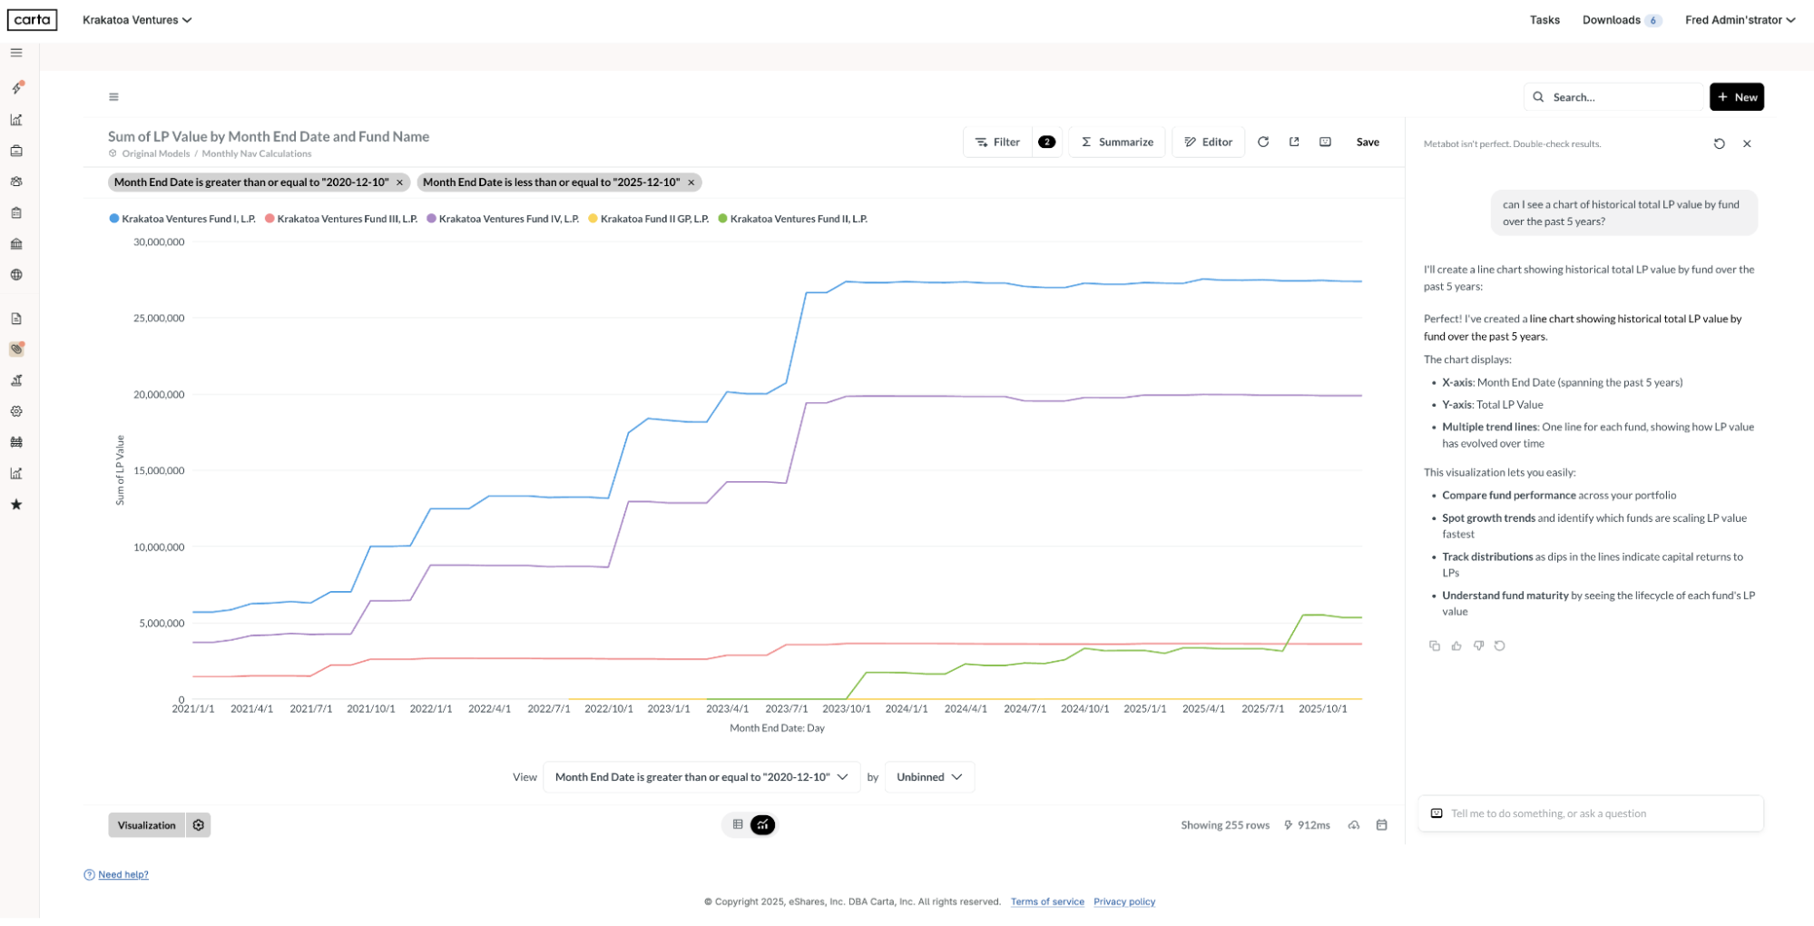Screen dimensions: 1814x926
Task: Click the thumbs up icon under Metabot reply
Action: (1456, 645)
